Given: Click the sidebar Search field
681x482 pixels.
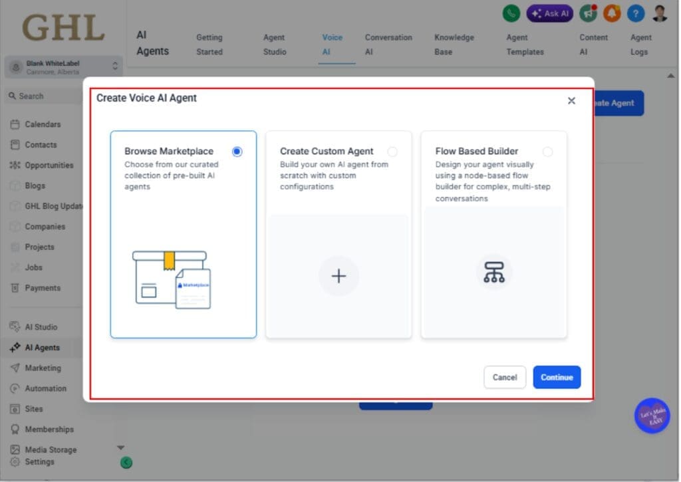Looking at the screenshot, I should coord(43,96).
